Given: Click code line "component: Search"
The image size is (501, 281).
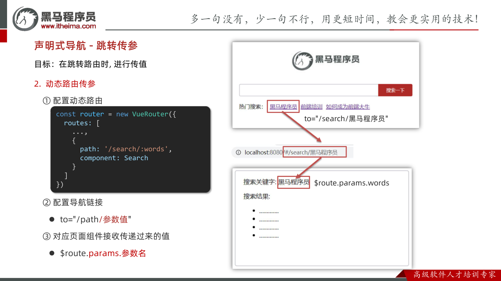Looking at the screenshot, I should (114, 158).
